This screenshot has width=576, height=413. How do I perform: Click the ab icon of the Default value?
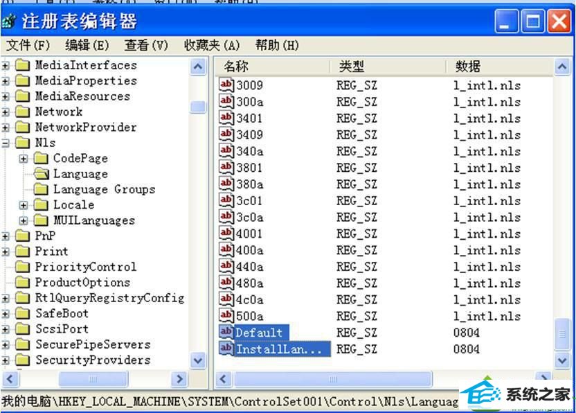pos(226,332)
